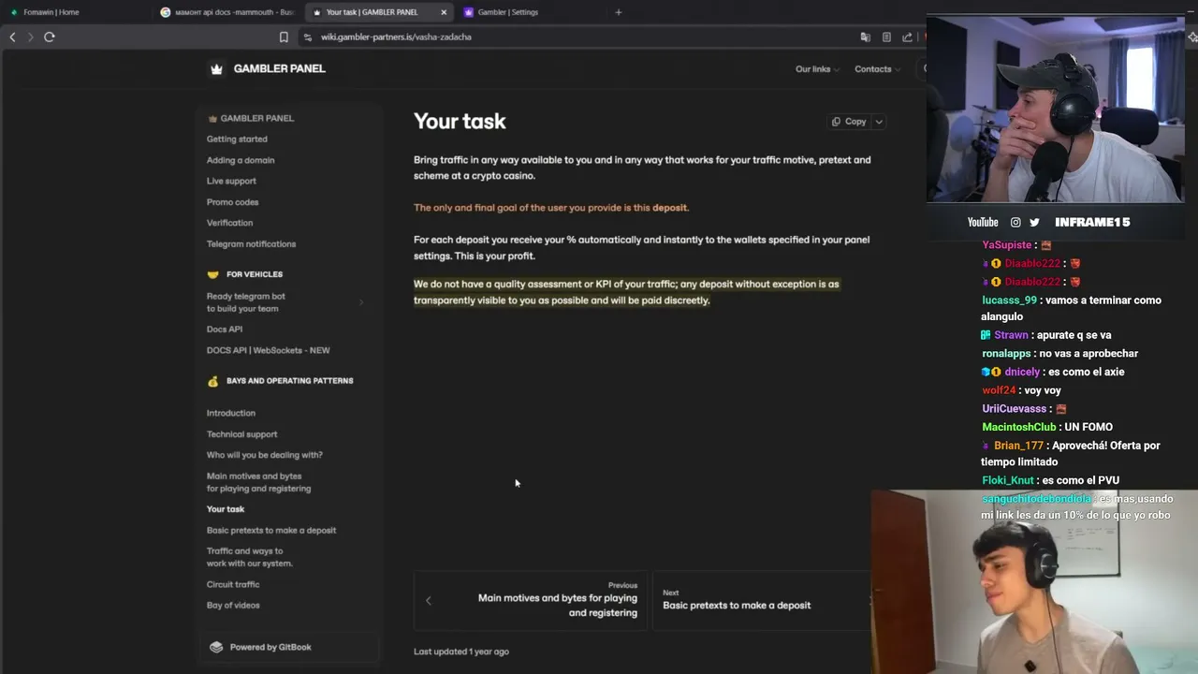Open 'Telegram notifications' sidebar page
The image size is (1198, 674).
point(251,244)
